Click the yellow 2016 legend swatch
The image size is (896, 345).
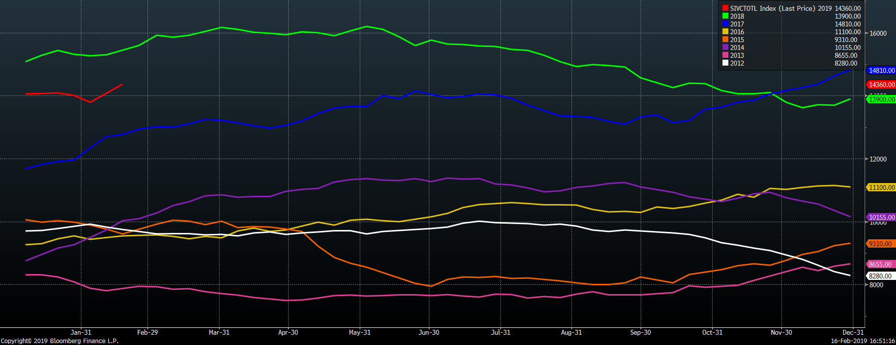[x=725, y=32]
